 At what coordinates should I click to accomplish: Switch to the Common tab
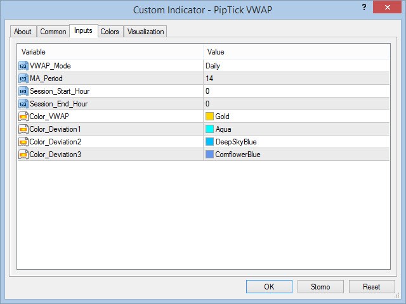pos(53,32)
